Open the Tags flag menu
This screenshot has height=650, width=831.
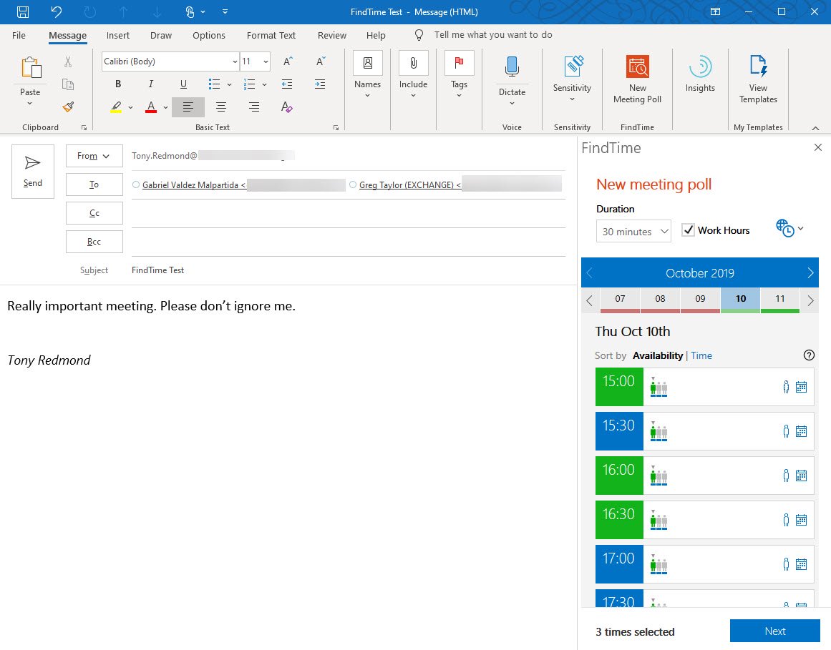point(459,75)
